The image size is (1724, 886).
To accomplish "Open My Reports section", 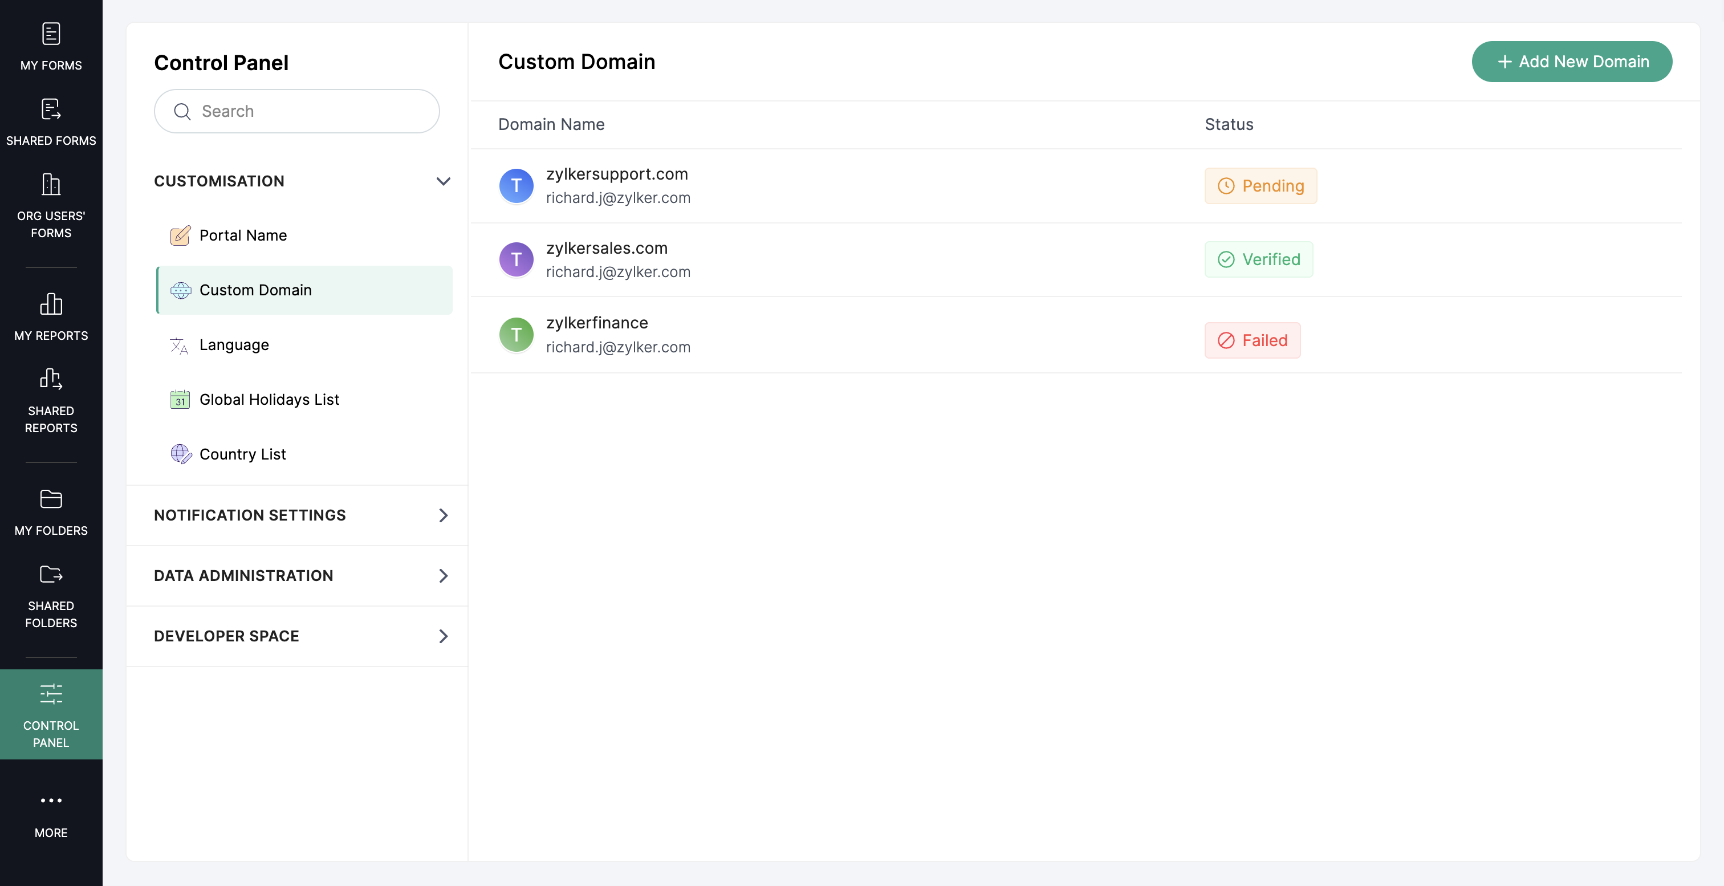I will pos(51,316).
